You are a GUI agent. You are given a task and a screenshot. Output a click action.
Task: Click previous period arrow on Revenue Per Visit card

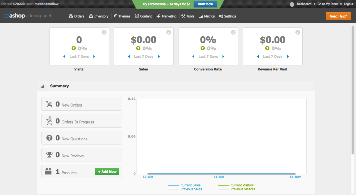click(258, 57)
